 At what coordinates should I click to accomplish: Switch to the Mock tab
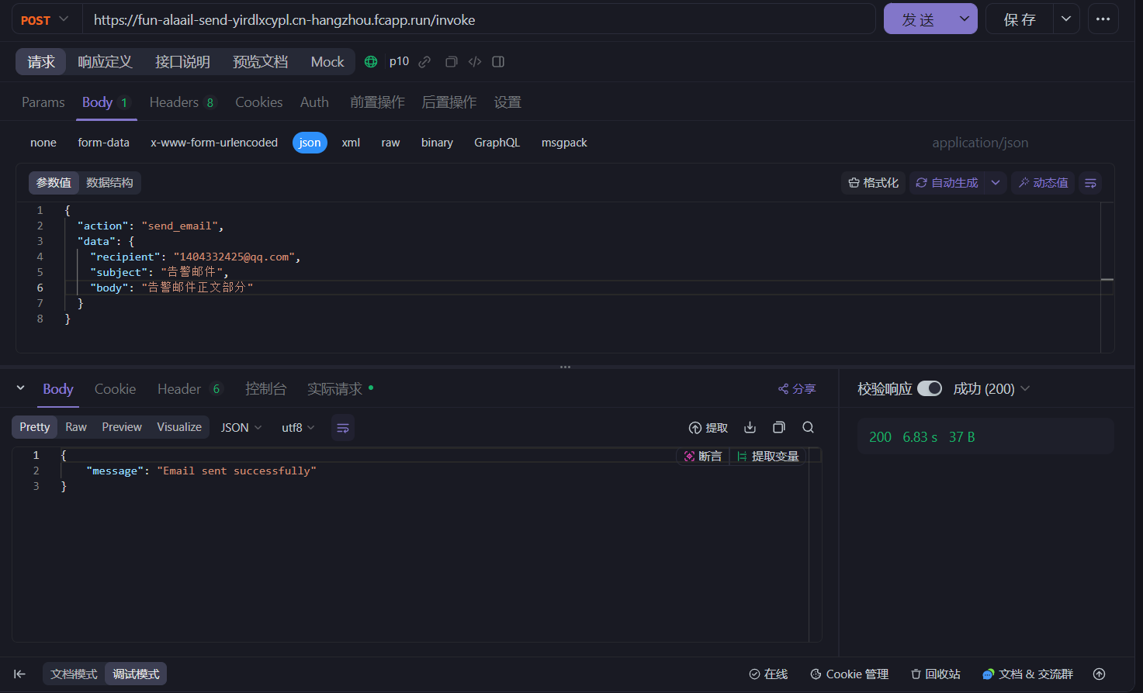coord(327,62)
